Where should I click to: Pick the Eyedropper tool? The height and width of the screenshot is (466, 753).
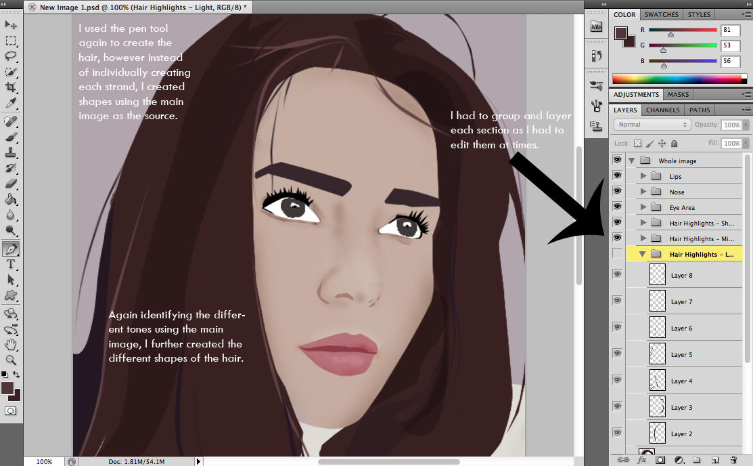tap(11, 103)
